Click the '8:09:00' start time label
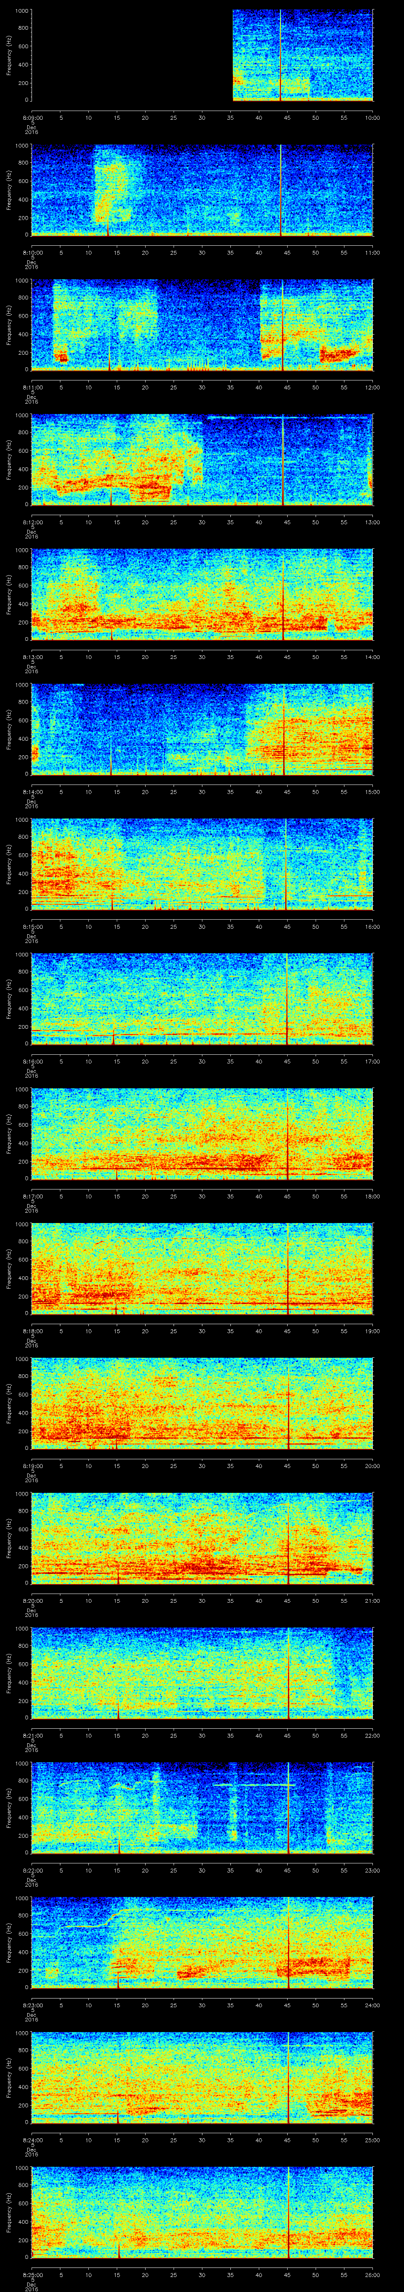The width and height of the screenshot is (404, 2292). pyautogui.click(x=32, y=117)
